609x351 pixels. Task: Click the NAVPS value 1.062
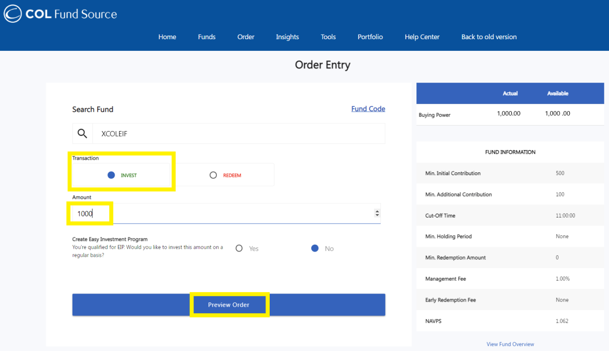point(562,321)
